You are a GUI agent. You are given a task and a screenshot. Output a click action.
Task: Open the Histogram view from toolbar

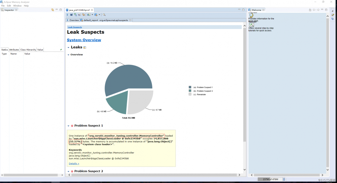click(71, 15)
